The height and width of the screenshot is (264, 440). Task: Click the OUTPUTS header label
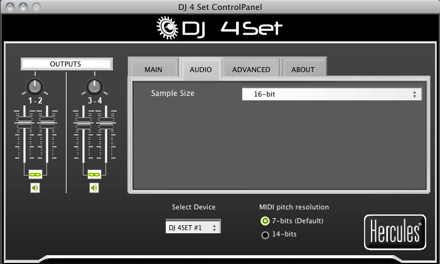tap(67, 64)
